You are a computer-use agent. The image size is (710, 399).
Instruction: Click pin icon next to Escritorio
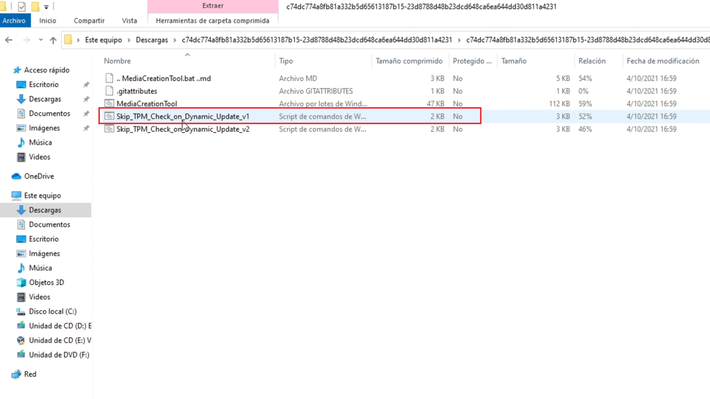[86, 85]
